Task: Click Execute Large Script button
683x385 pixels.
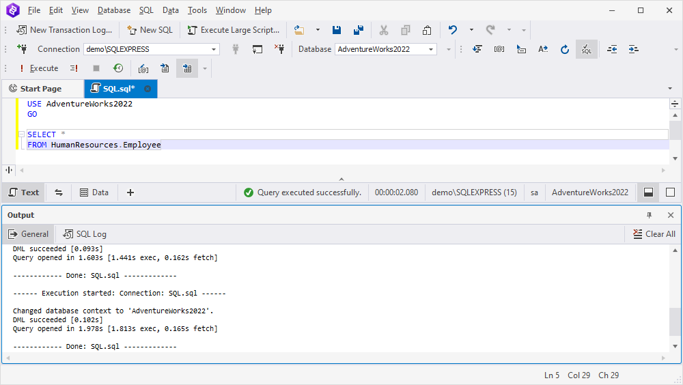Action: point(234,30)
